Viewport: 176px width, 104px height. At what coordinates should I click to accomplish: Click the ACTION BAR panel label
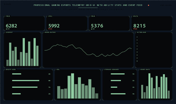click(x=141, y=32)
